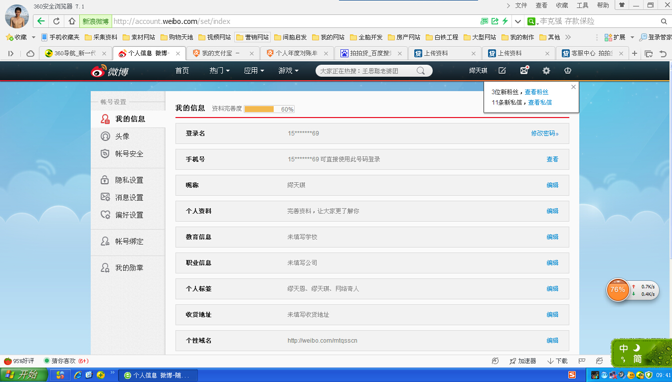672x382 pixels.
Task: Expand the 热门 dropdown menu
Action: click(x=219, y=71)
